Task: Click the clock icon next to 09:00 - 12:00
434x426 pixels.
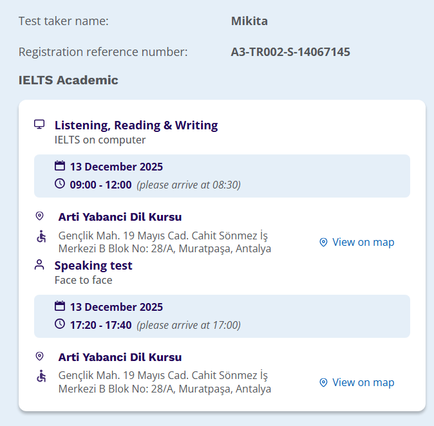Action: [60, 184]
